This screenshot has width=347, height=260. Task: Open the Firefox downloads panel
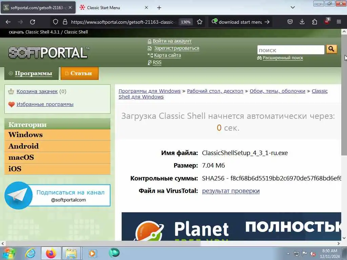click(302, 22)
